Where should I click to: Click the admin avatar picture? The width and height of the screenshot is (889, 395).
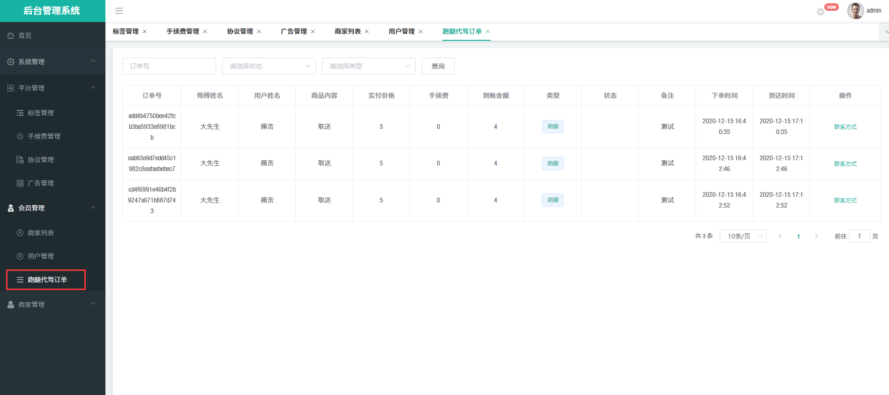[855, 11]
